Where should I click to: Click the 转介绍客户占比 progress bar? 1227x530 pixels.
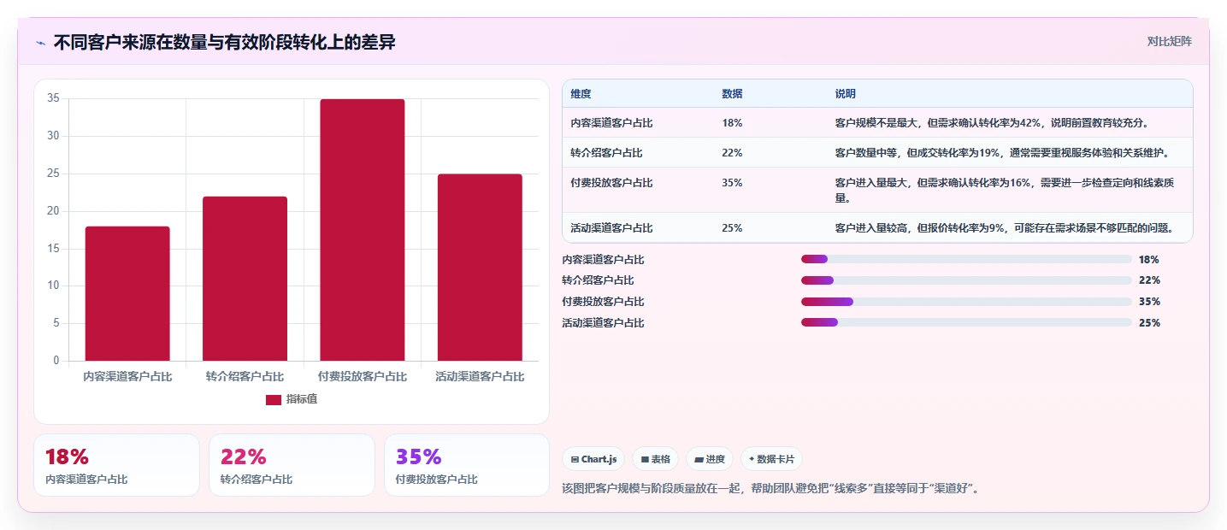(966, 280)
